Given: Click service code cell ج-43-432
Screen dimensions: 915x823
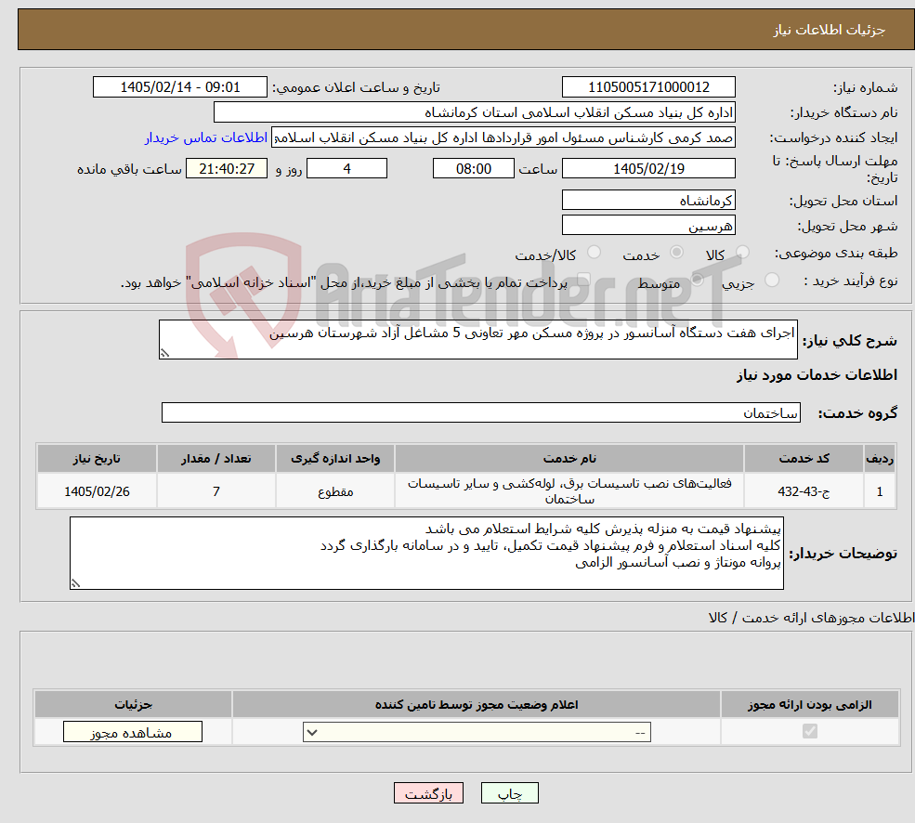Looking at the screenshot, I should tap(804, 490).
